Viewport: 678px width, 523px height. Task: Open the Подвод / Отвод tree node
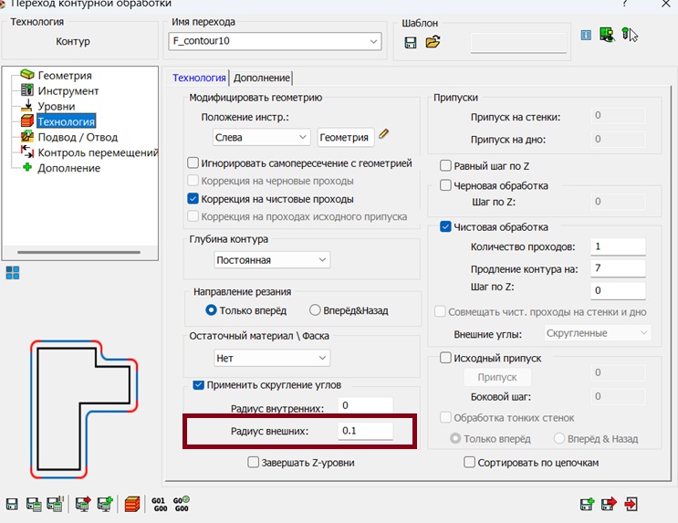[x=78, y=137]
